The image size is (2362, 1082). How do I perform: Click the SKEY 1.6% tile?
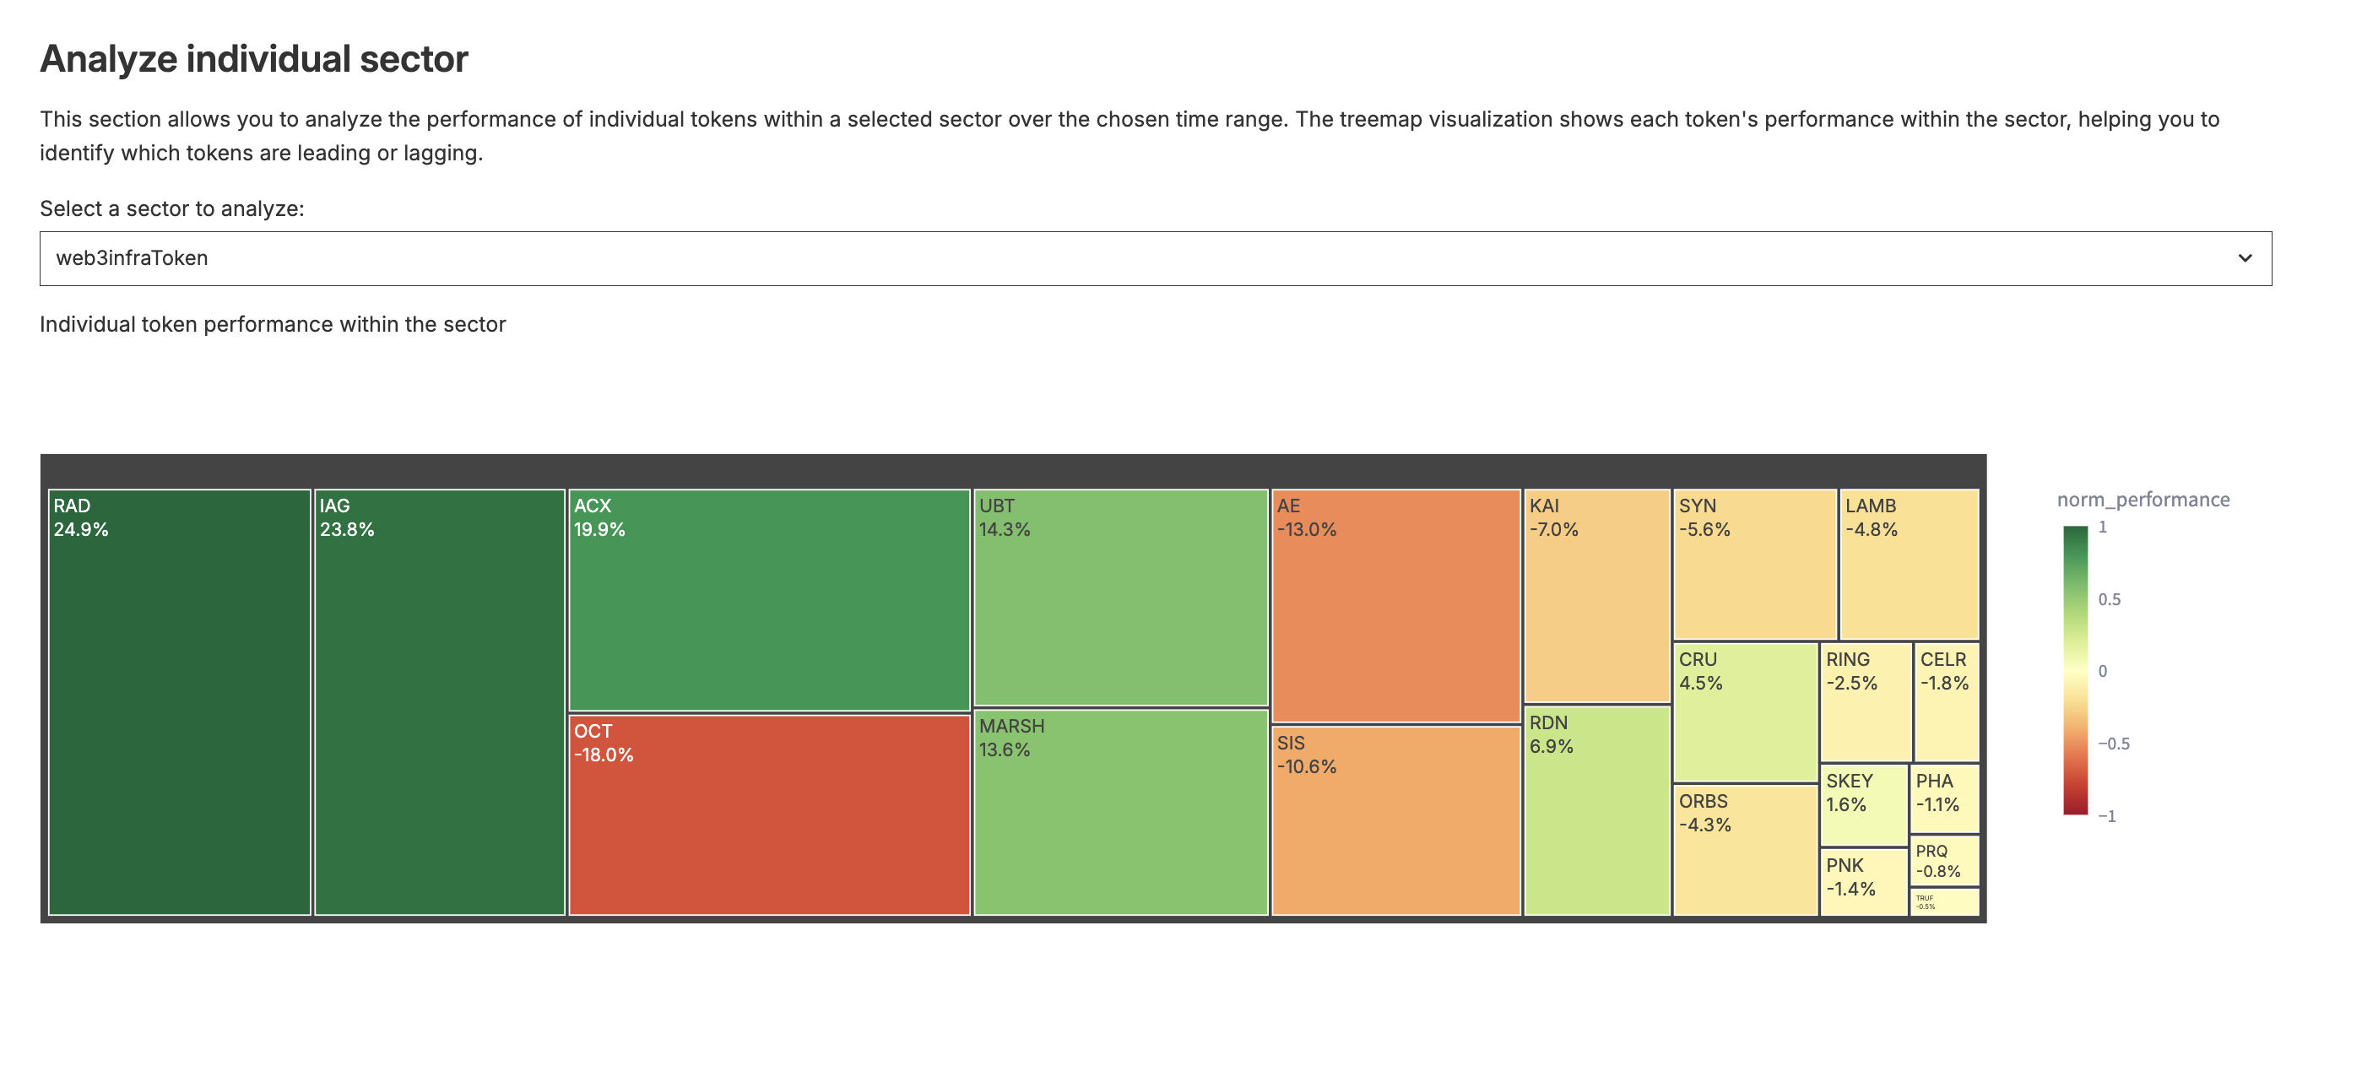(1863, 805)
